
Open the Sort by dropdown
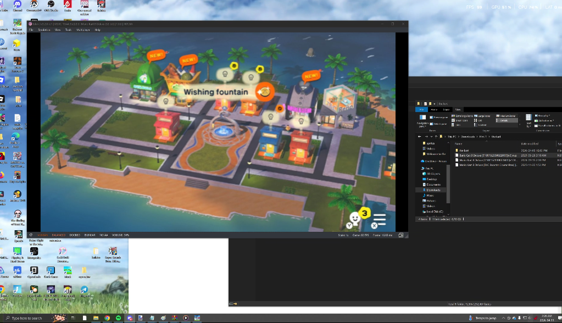click(x=528, y=121)
